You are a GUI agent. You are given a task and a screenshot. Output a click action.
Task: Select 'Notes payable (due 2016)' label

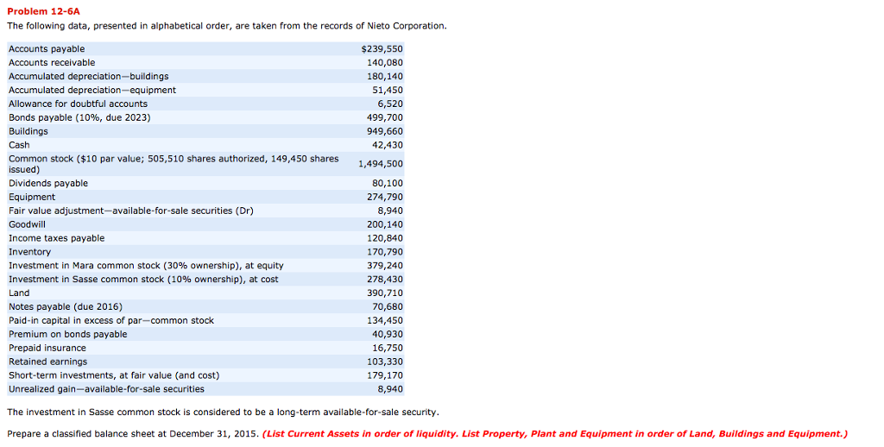click(66, 306)
